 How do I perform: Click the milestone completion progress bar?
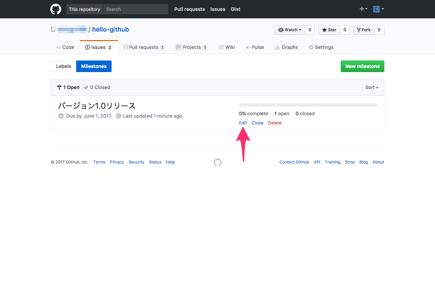[308, 105]
